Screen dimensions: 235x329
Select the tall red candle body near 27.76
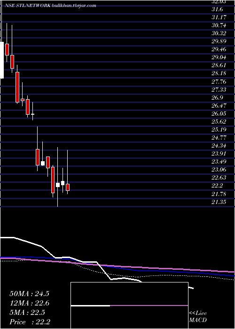(x=17, y=87)
